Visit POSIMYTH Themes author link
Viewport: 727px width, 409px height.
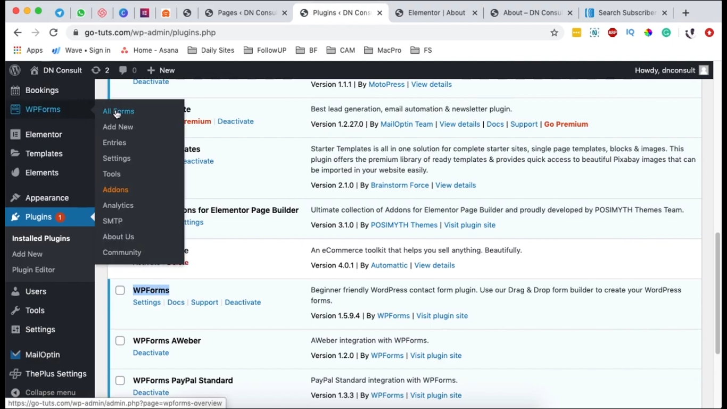(404, 225)
